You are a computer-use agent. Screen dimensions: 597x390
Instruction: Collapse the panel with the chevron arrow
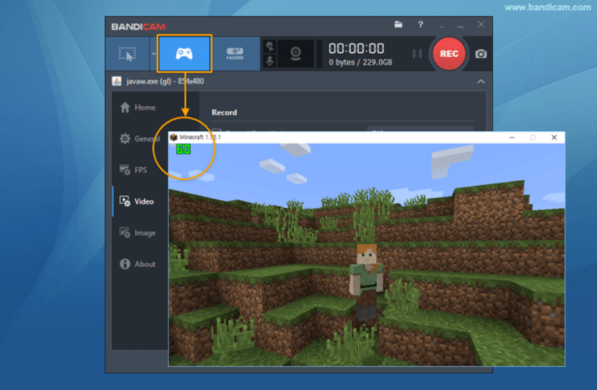481,81
